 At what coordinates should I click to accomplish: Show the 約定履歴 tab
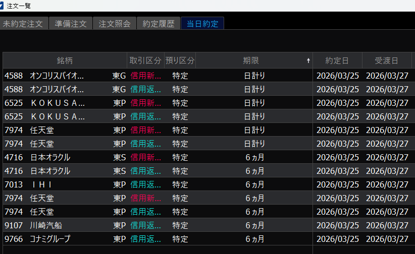(159, 24)
